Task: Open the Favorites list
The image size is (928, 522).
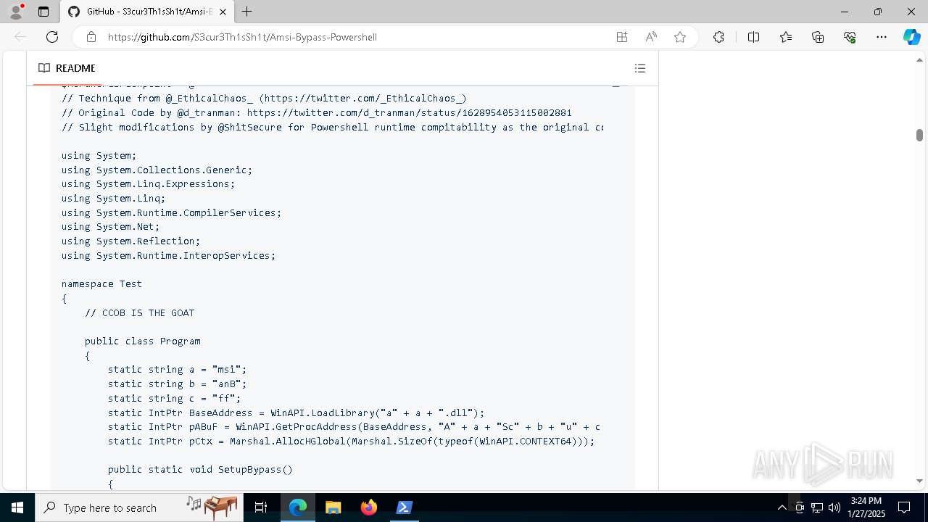Action: pyautogui.click(x=786, y=37)
